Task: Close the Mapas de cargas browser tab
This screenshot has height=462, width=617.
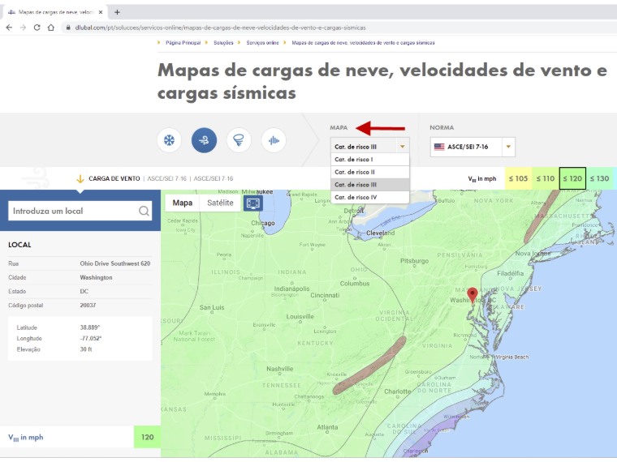Action: [x=101, y=12]
